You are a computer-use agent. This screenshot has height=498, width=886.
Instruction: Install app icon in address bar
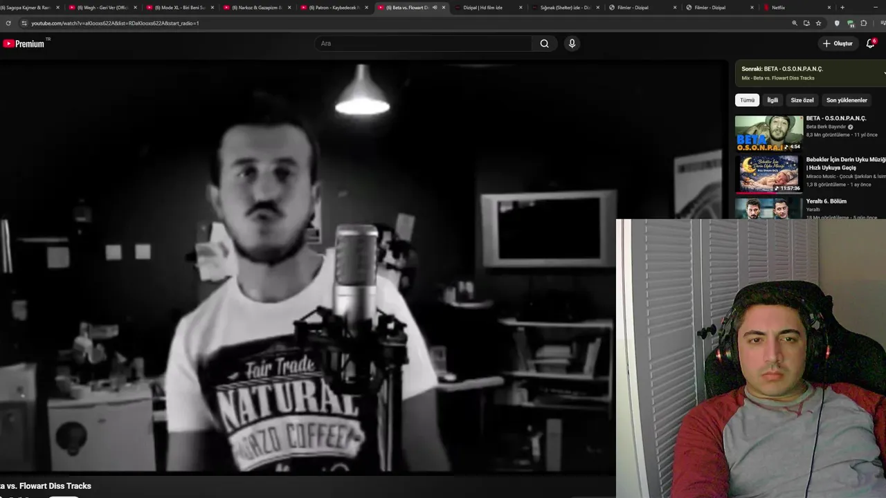coord(806,23)
